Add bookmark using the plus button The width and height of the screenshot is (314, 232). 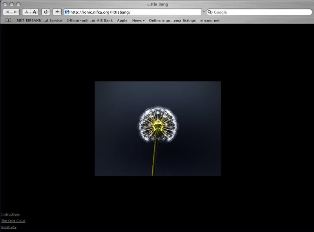pos(57,12)
